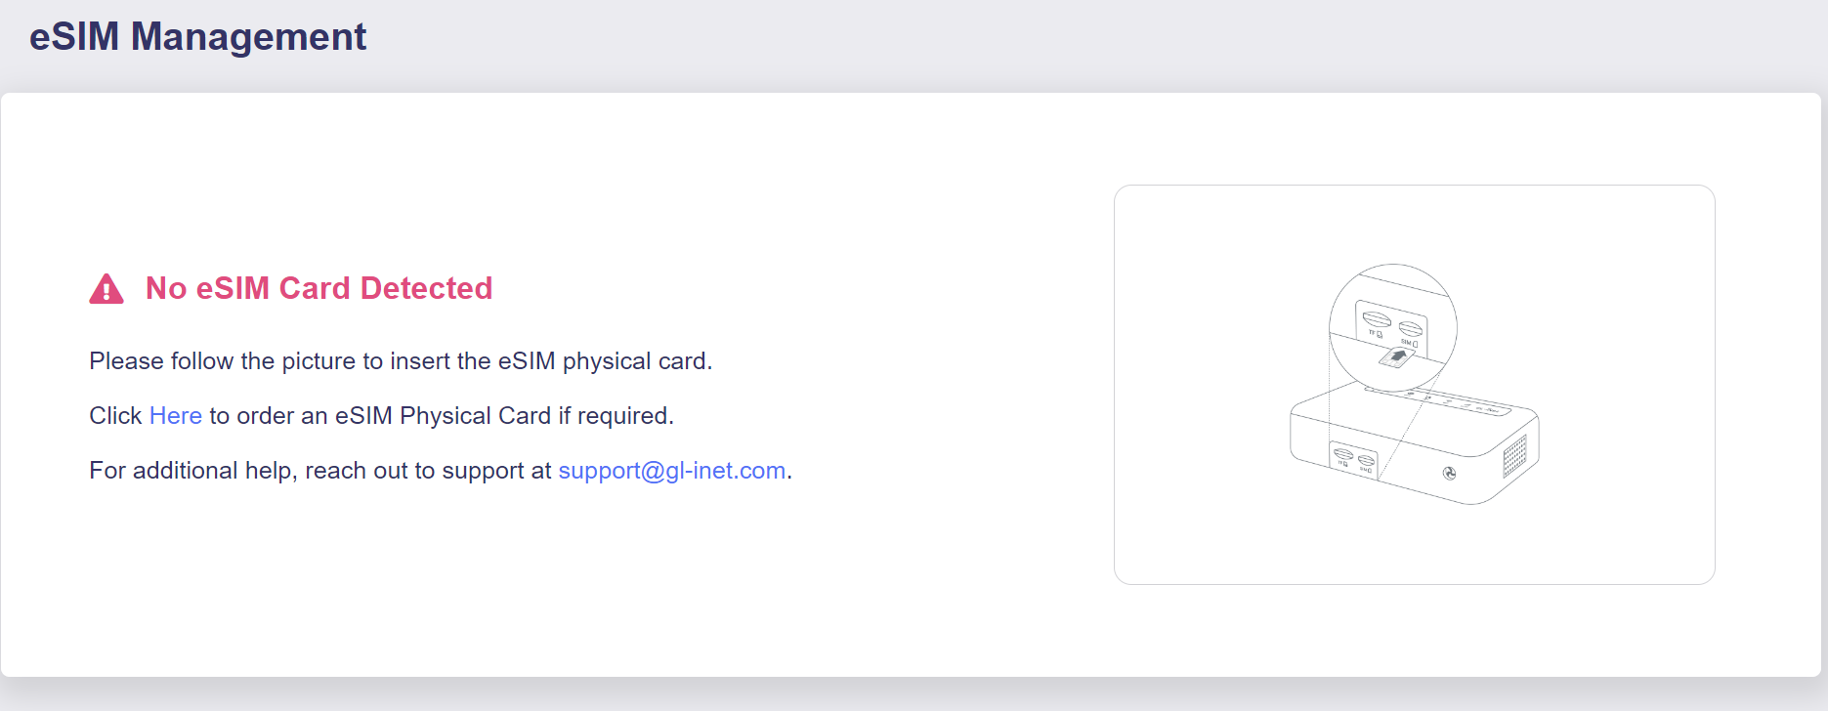Click the small TF slot on router body
This screenshot has height=711, width=1828.
pos(1343,454)
